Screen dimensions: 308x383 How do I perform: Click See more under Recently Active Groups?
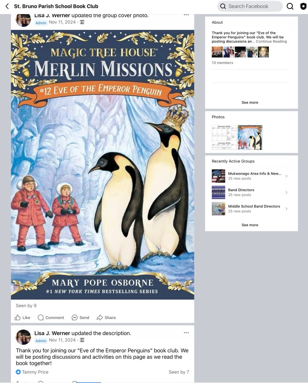tap(250, 225)
